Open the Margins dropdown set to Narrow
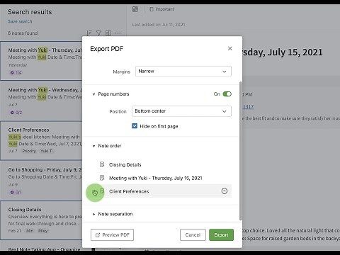 click(x=183, y=72)
